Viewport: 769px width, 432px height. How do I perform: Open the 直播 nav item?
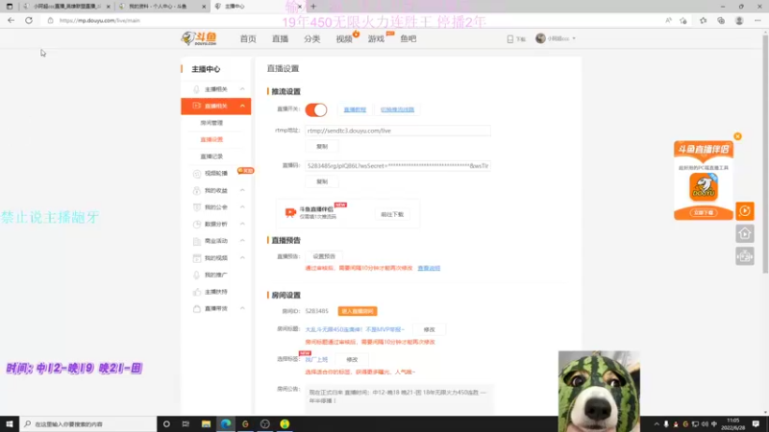(280, 38)
